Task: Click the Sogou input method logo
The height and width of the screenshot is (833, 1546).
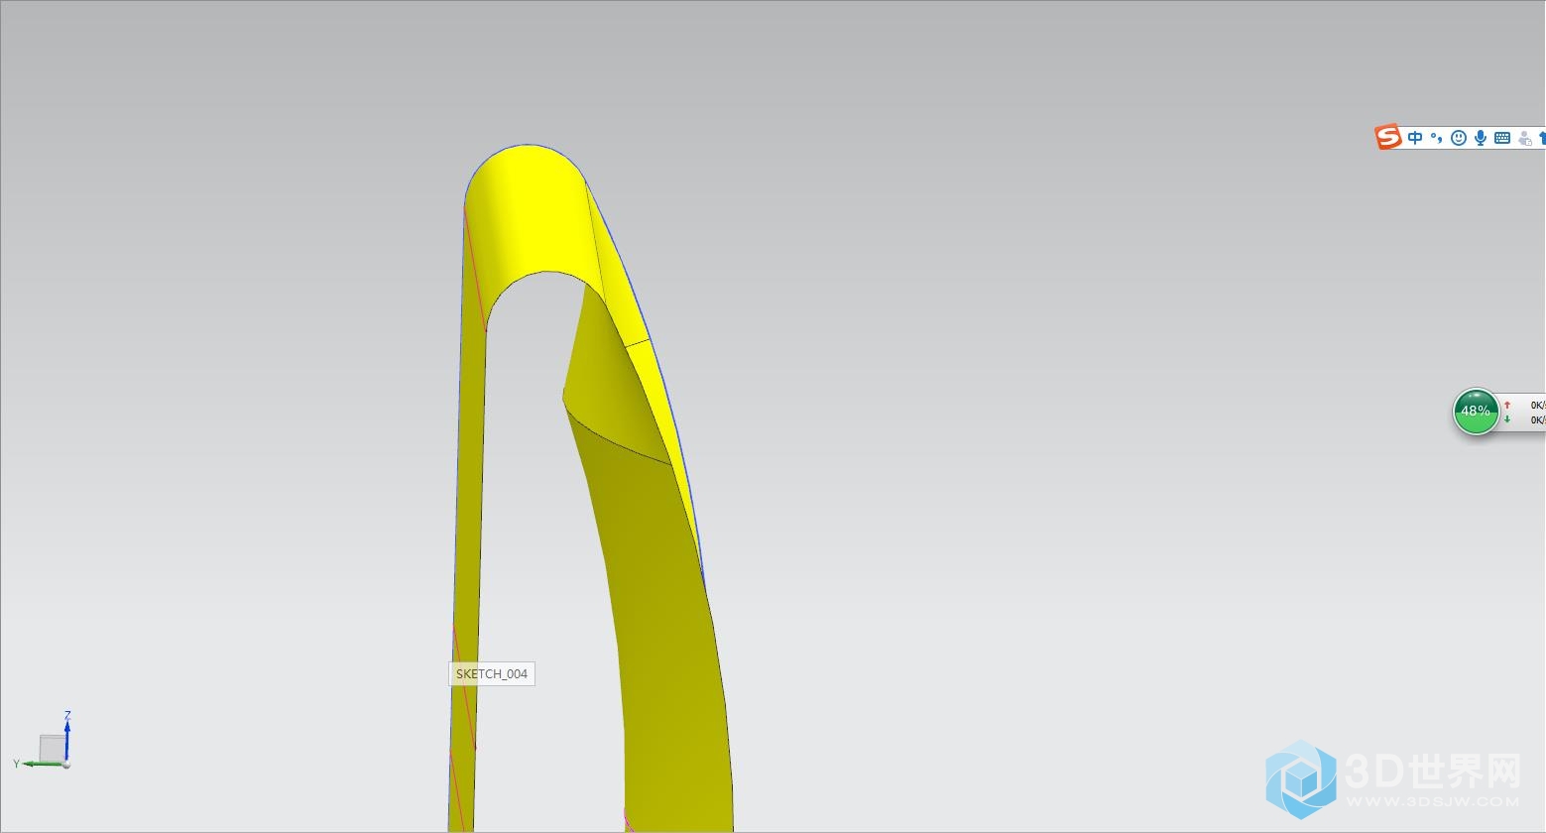Action: [1387, 137]
